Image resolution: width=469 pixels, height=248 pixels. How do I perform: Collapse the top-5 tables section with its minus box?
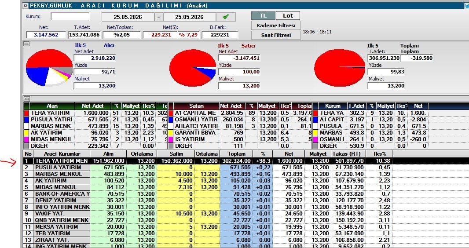coord(26,98)
